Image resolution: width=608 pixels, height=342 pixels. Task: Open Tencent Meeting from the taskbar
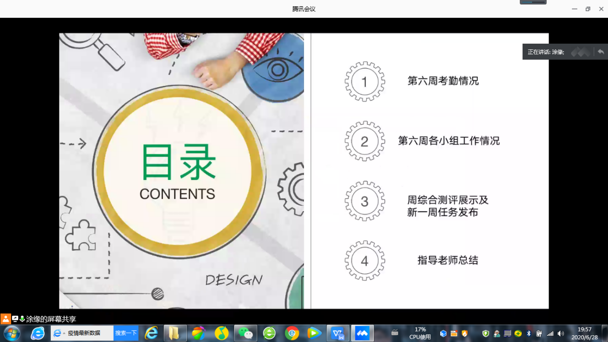[x=362, y=333]
